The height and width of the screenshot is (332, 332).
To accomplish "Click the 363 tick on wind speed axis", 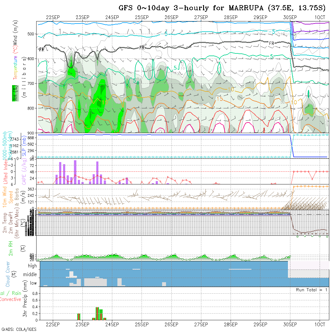I will click(32, 189).
